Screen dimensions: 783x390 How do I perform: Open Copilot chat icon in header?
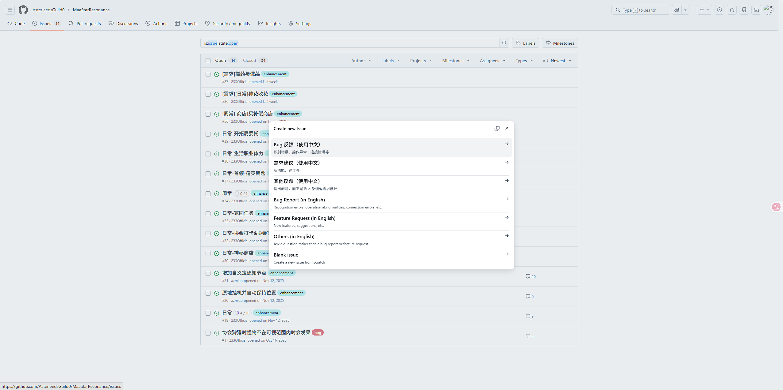(677, 10)
